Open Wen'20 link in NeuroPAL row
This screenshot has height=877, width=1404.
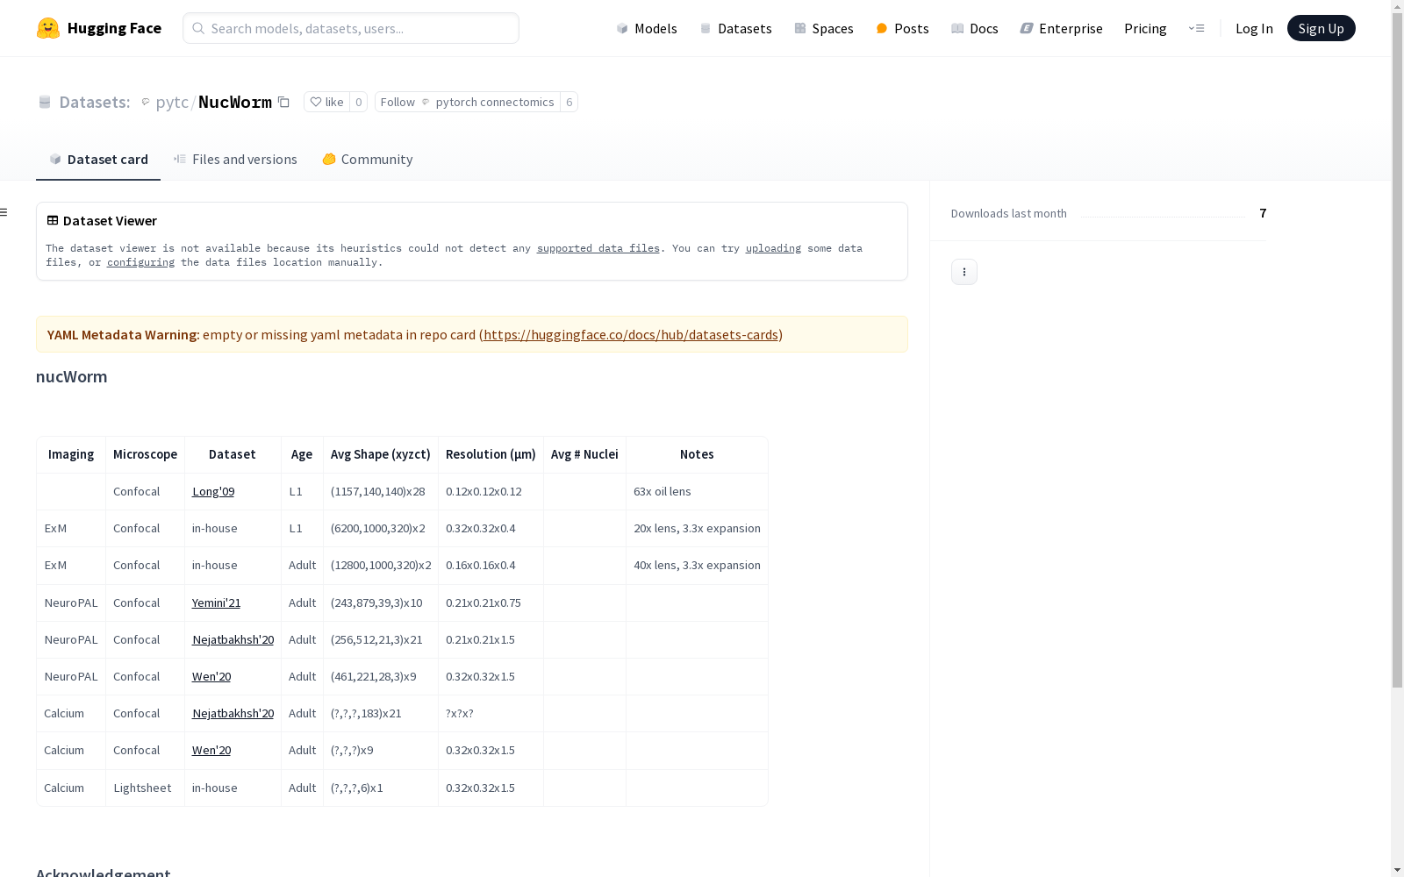(211, 676)
